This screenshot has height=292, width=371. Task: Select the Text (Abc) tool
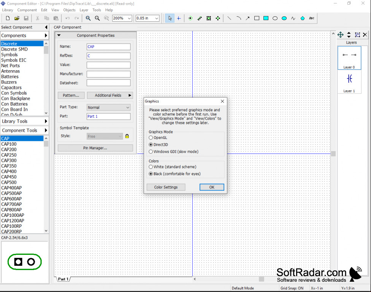point(312,18)
